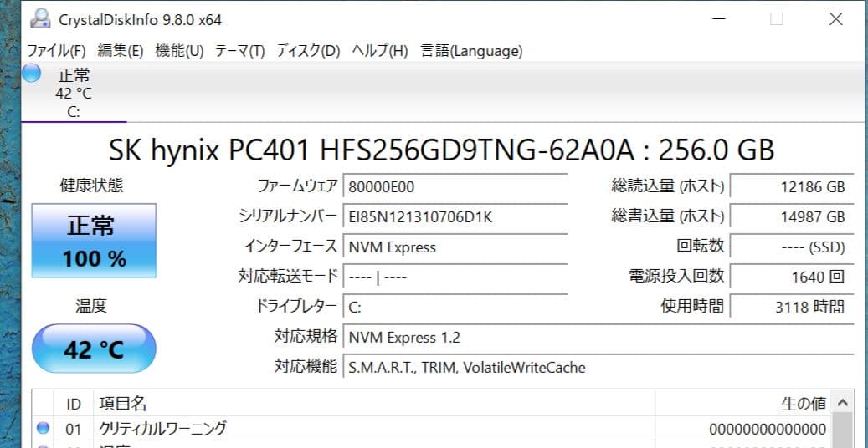The width and height of the screenshot is (868, 448).
Task: Click the 総書込量 (ホスト) label
Action: coord(668,216)
